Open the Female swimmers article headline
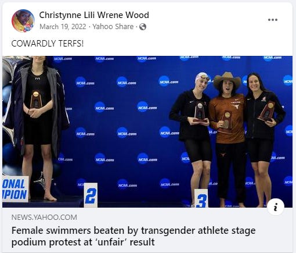 click(x=133, y=236)
